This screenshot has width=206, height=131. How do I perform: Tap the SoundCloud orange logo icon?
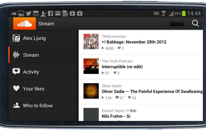(24, 24)
